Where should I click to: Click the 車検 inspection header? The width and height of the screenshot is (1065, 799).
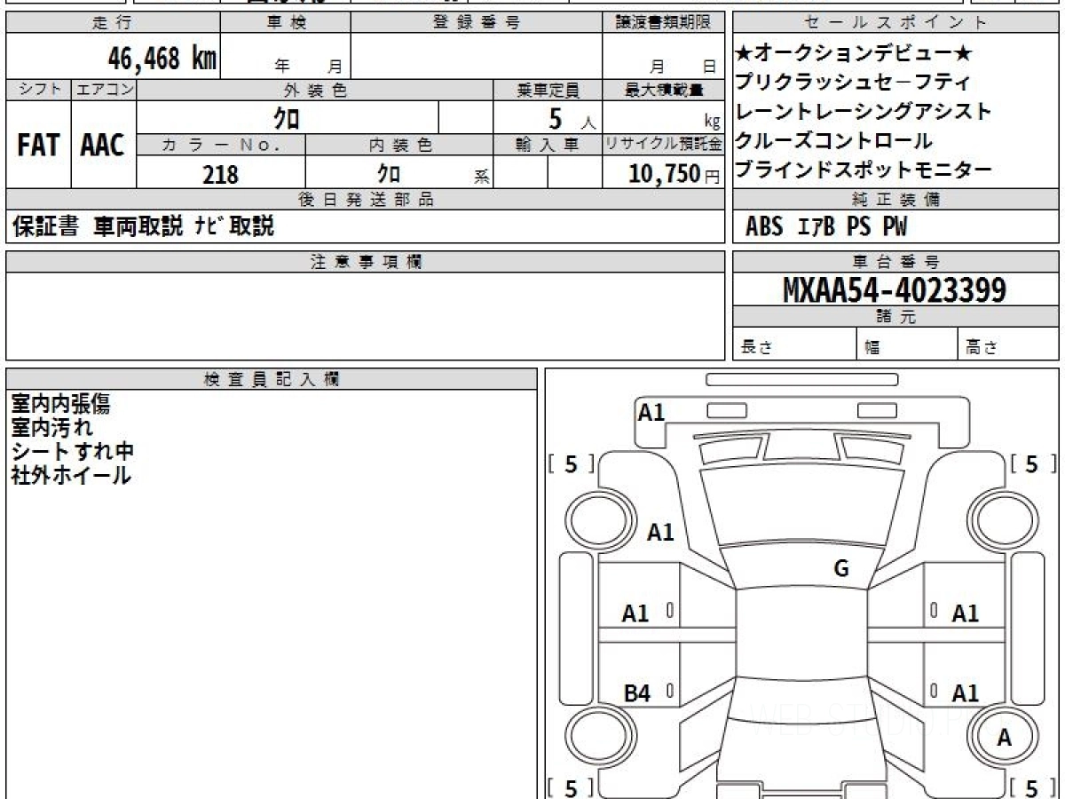[286, 23]
